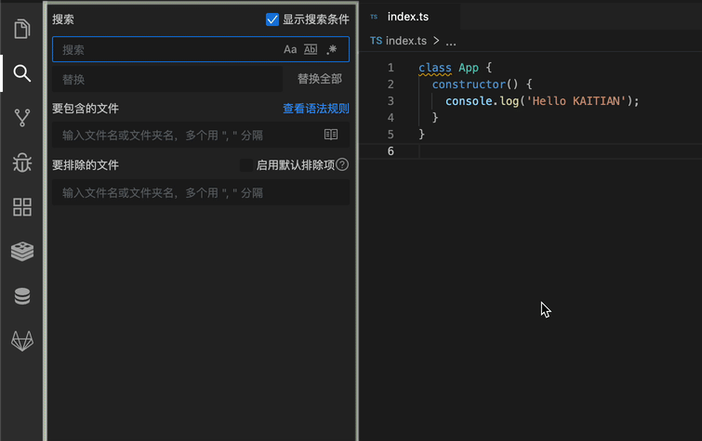Click the breadcrumb ellipsis after index.ts
This screenshot has width=702, height=441.
point(451,42)
